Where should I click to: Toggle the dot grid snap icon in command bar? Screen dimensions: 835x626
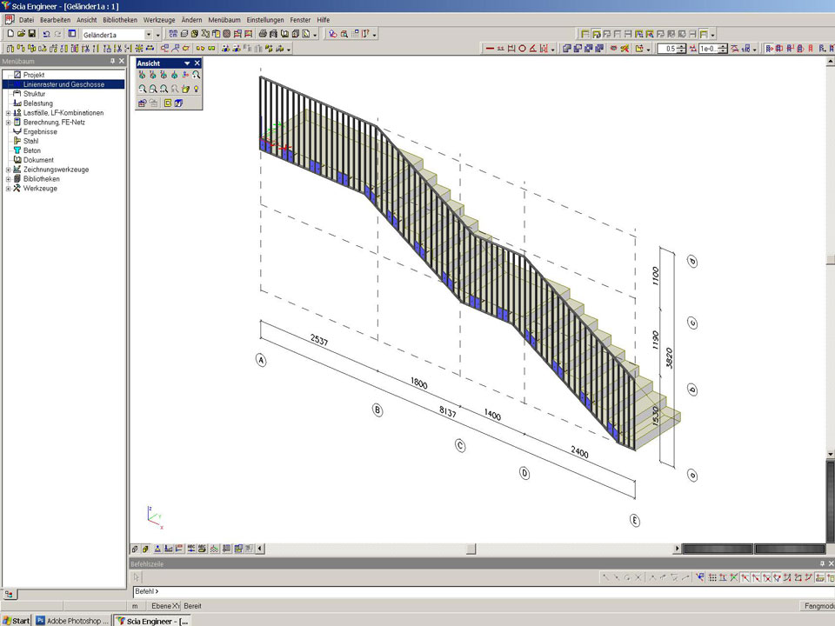(x=712, y=577)
